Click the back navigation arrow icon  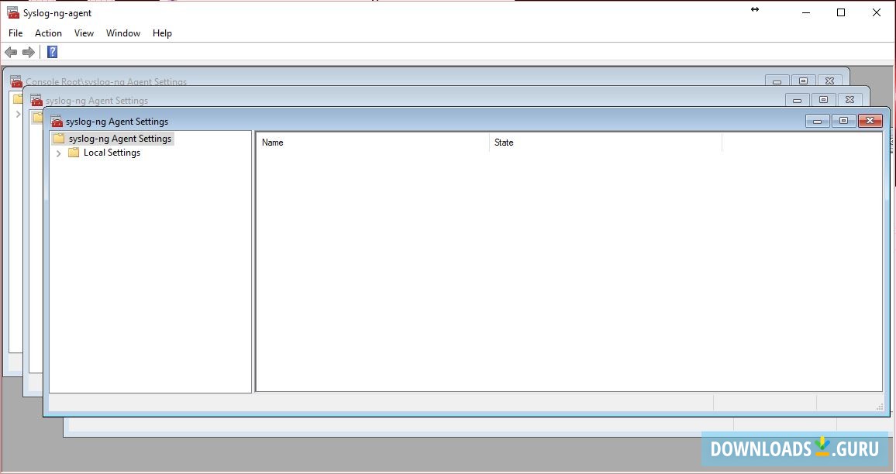click(10, 52)
